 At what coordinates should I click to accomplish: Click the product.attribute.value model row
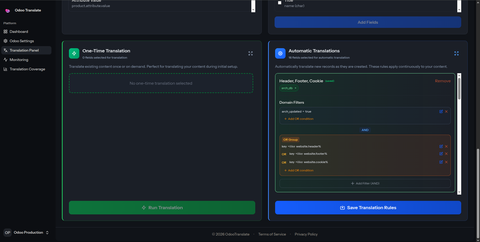(x=159, y=6)
